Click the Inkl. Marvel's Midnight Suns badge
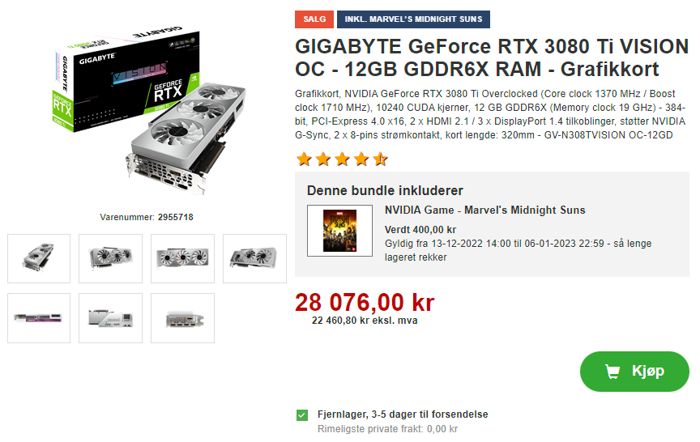 click(413, 19)
